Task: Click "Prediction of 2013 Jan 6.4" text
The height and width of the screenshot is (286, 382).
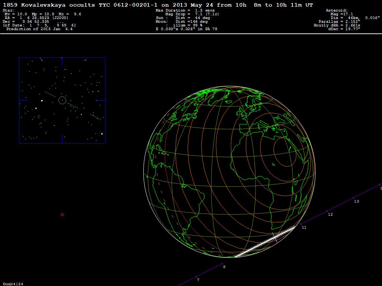Action: (40, 29)
